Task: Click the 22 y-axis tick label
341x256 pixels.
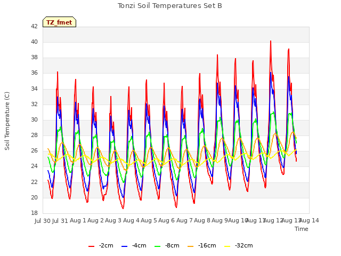Action: (34, 182)
